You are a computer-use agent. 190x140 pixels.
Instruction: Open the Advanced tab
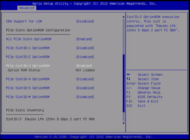coord(27,8)
